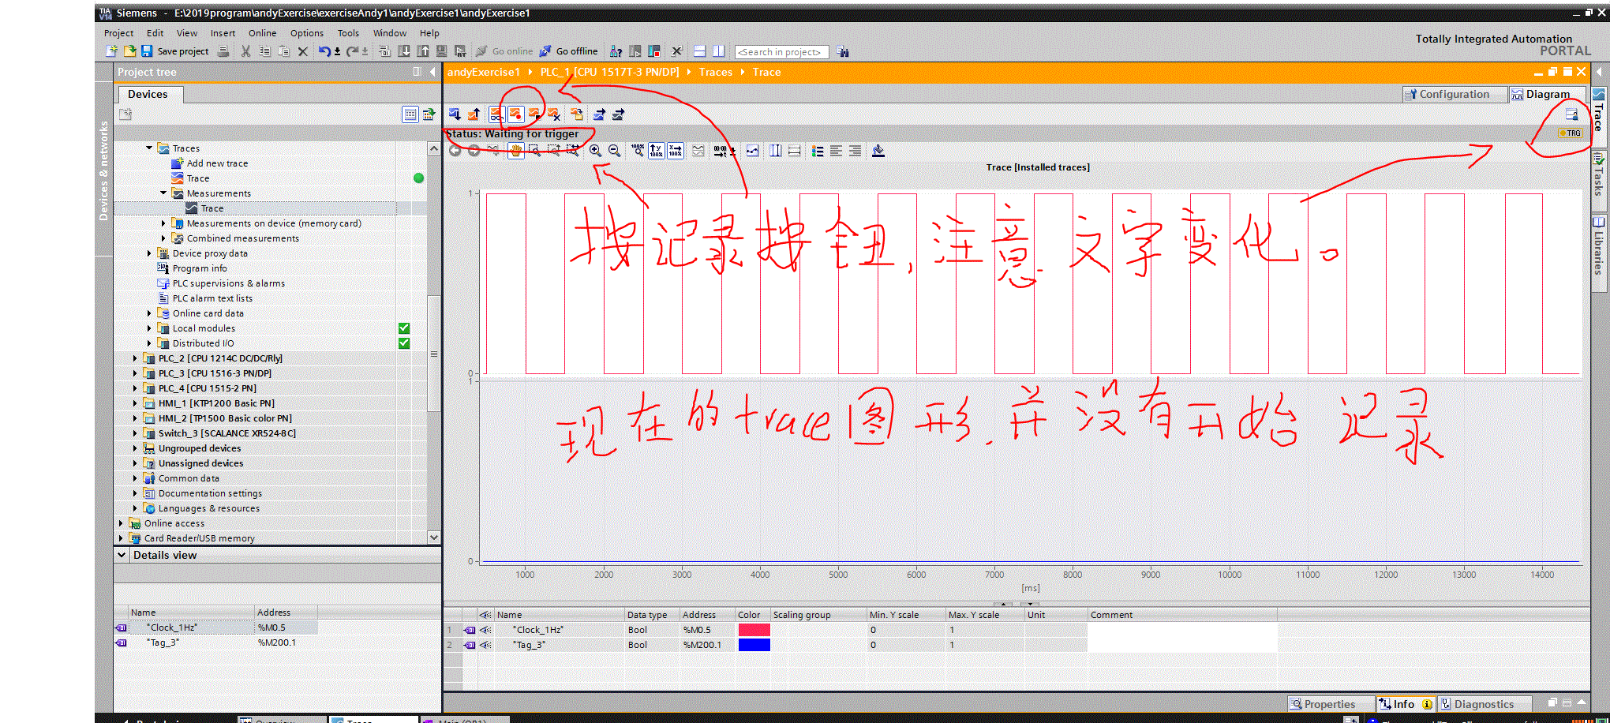Toggle automatic X-axis 100% scaling
Viewport: 1610px width, 723px height.
(x=676, y=151)
